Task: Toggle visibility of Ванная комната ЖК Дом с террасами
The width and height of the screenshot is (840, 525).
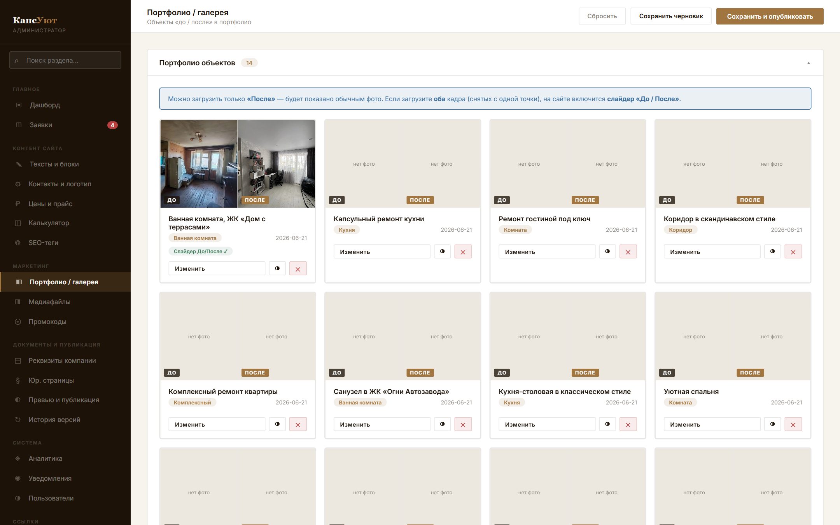Action: [x=277, y=269]
